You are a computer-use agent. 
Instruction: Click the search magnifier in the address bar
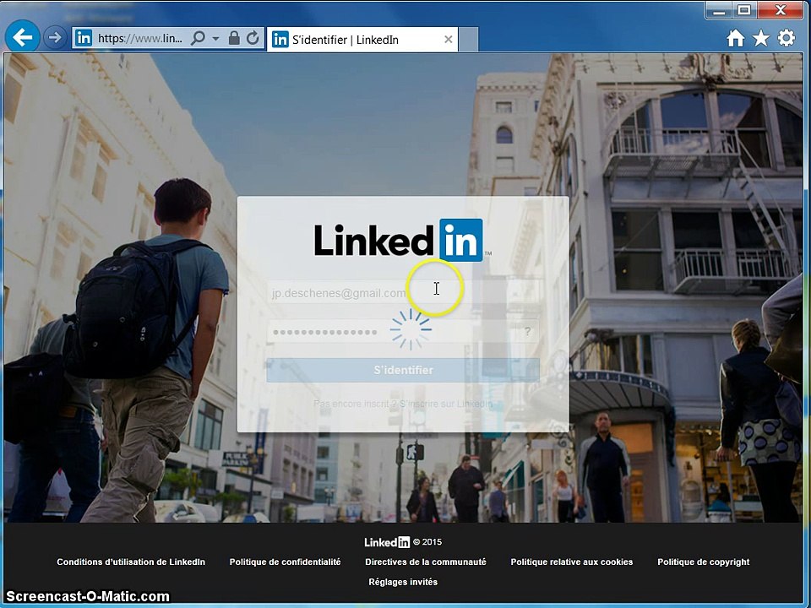coord(198,38)
